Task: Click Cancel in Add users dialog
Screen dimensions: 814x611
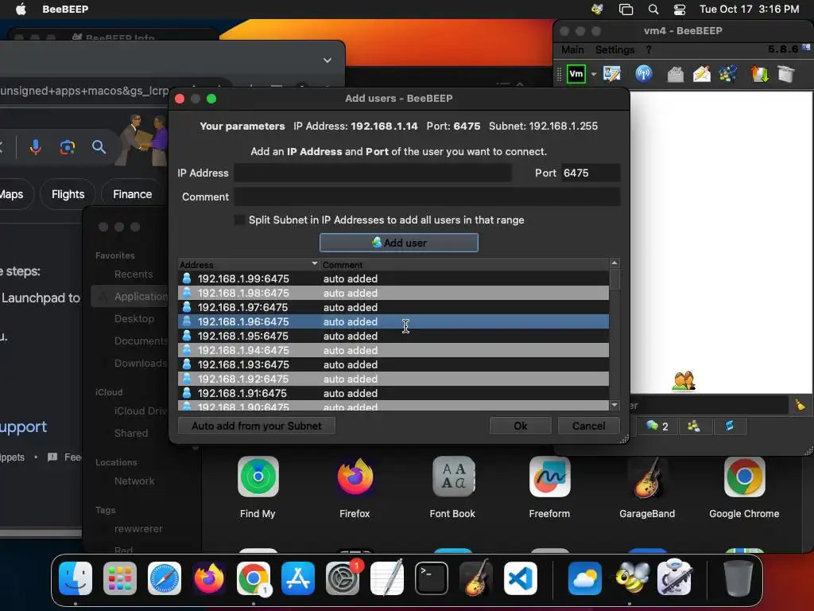Action: point(589,426)
